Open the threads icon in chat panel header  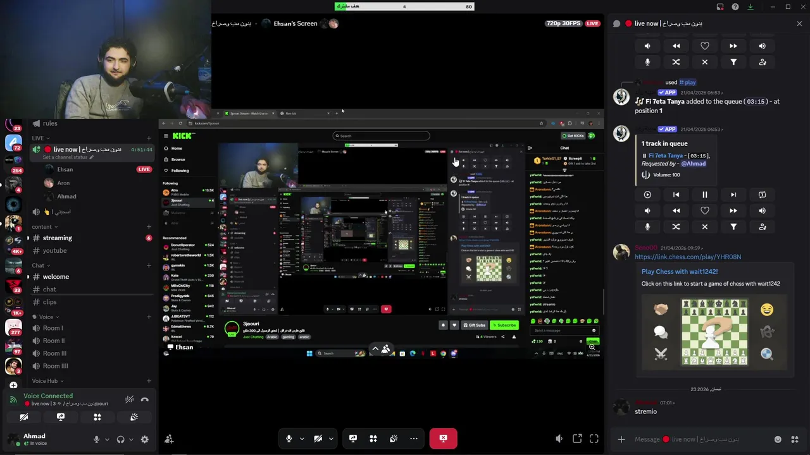click(x=616, y=23)
